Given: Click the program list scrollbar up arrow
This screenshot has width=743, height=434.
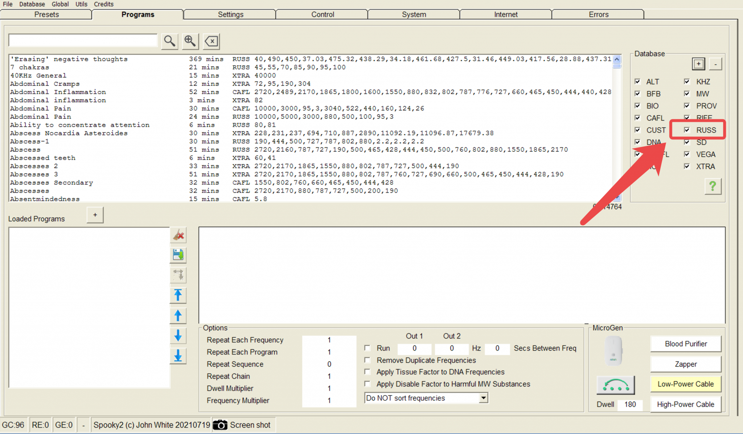Looking at the screenshot, I should click(x=617, y=59).
